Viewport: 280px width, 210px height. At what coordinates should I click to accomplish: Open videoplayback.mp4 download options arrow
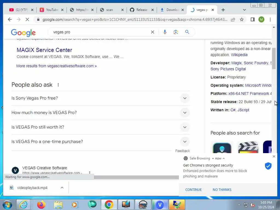pos(62,188)
